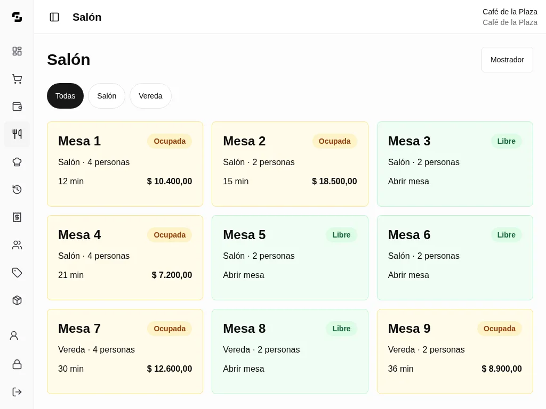Toggle the sidebar panel icon

pyautogui.click(x=54, y=17)
